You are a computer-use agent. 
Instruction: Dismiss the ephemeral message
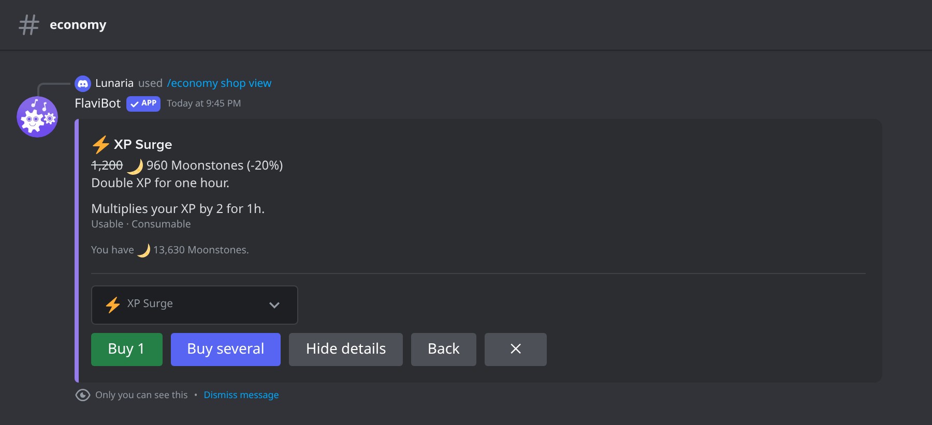[x=241, y=395]
